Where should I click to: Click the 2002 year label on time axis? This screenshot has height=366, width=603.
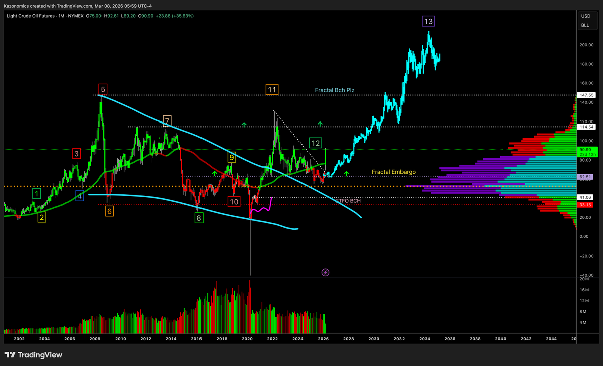pos(19,339)
